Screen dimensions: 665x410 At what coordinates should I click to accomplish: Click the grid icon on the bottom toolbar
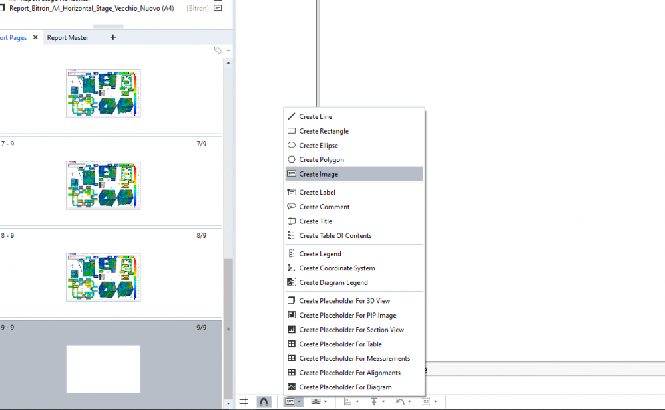click(244, 401)
